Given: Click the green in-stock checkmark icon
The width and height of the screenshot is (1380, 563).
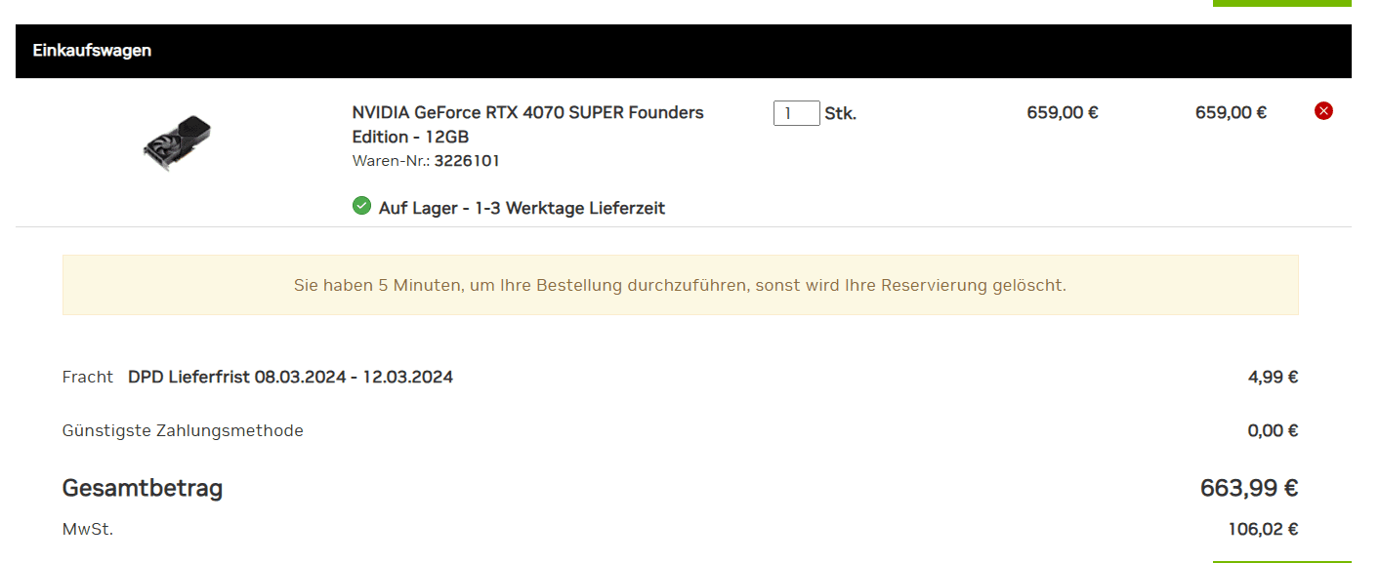Looking at the screenshot, I should point(361,206).
